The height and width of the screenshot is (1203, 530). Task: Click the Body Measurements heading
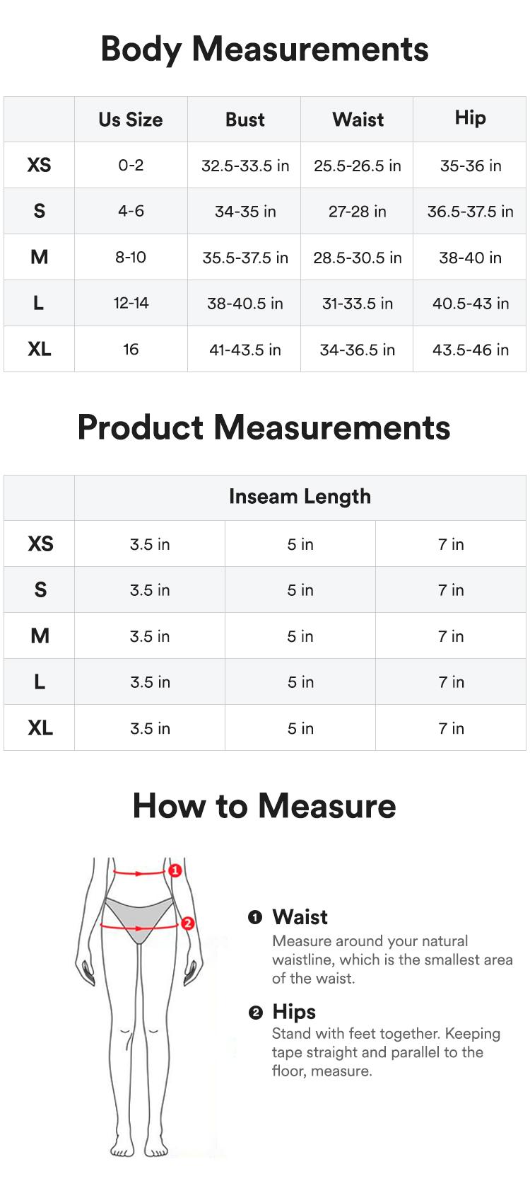[264, 50]
